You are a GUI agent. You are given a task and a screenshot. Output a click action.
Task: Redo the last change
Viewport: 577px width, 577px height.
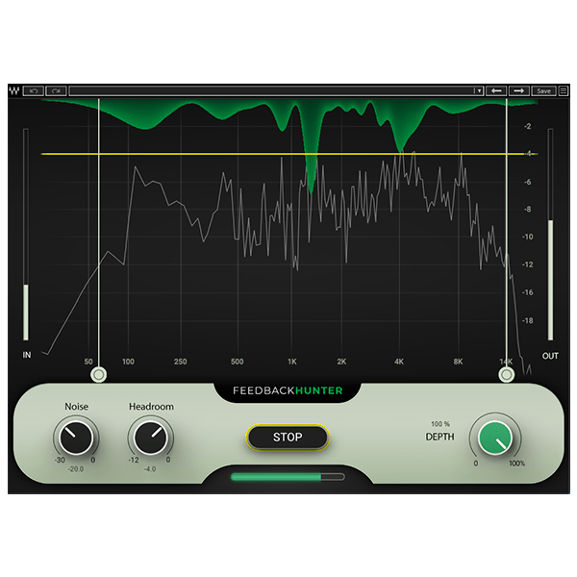pos(56,90)
